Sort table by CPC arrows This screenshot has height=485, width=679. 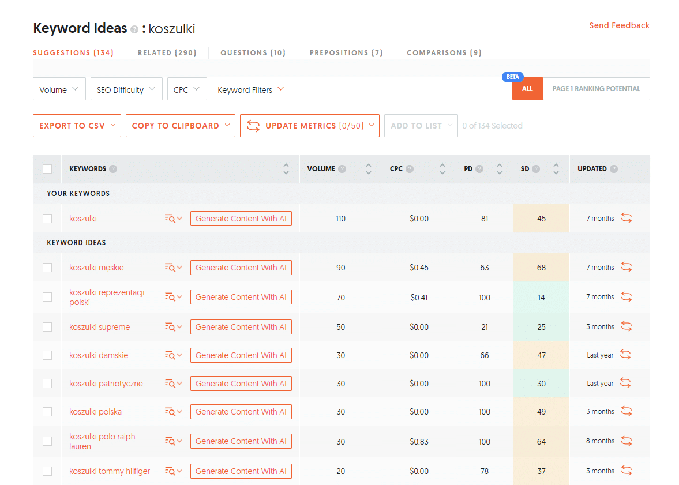click(442, 169)
